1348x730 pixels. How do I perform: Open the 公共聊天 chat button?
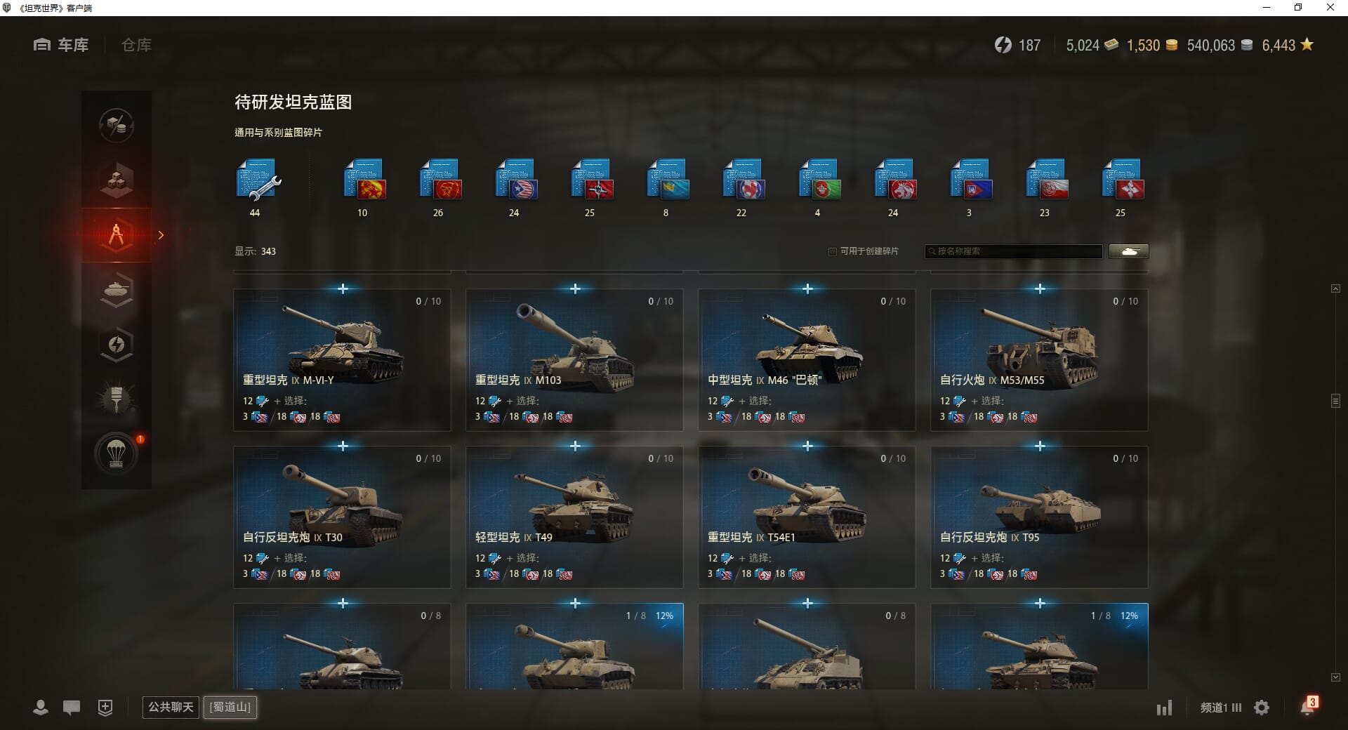pos(171,707)
